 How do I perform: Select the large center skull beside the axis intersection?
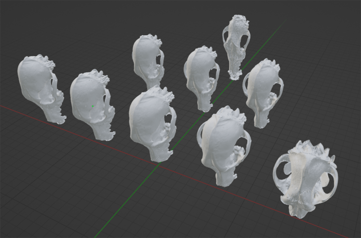click(149, 121)
